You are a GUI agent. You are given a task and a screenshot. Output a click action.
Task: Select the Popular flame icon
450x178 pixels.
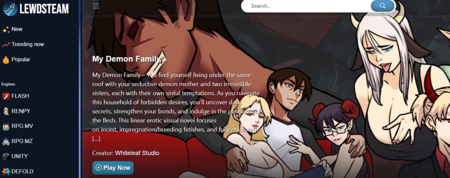[x=6, y=60]
